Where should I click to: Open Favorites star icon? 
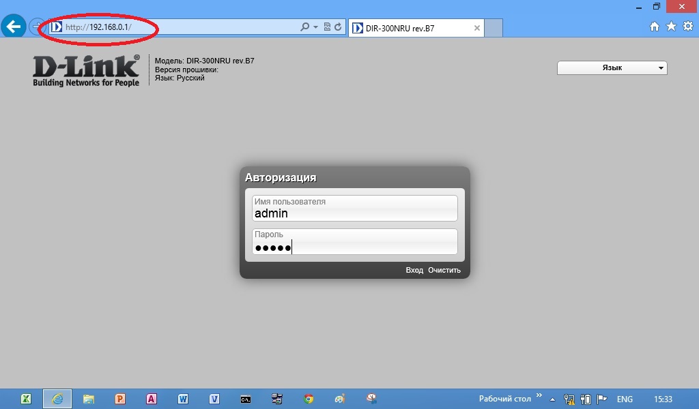(671, 27)
